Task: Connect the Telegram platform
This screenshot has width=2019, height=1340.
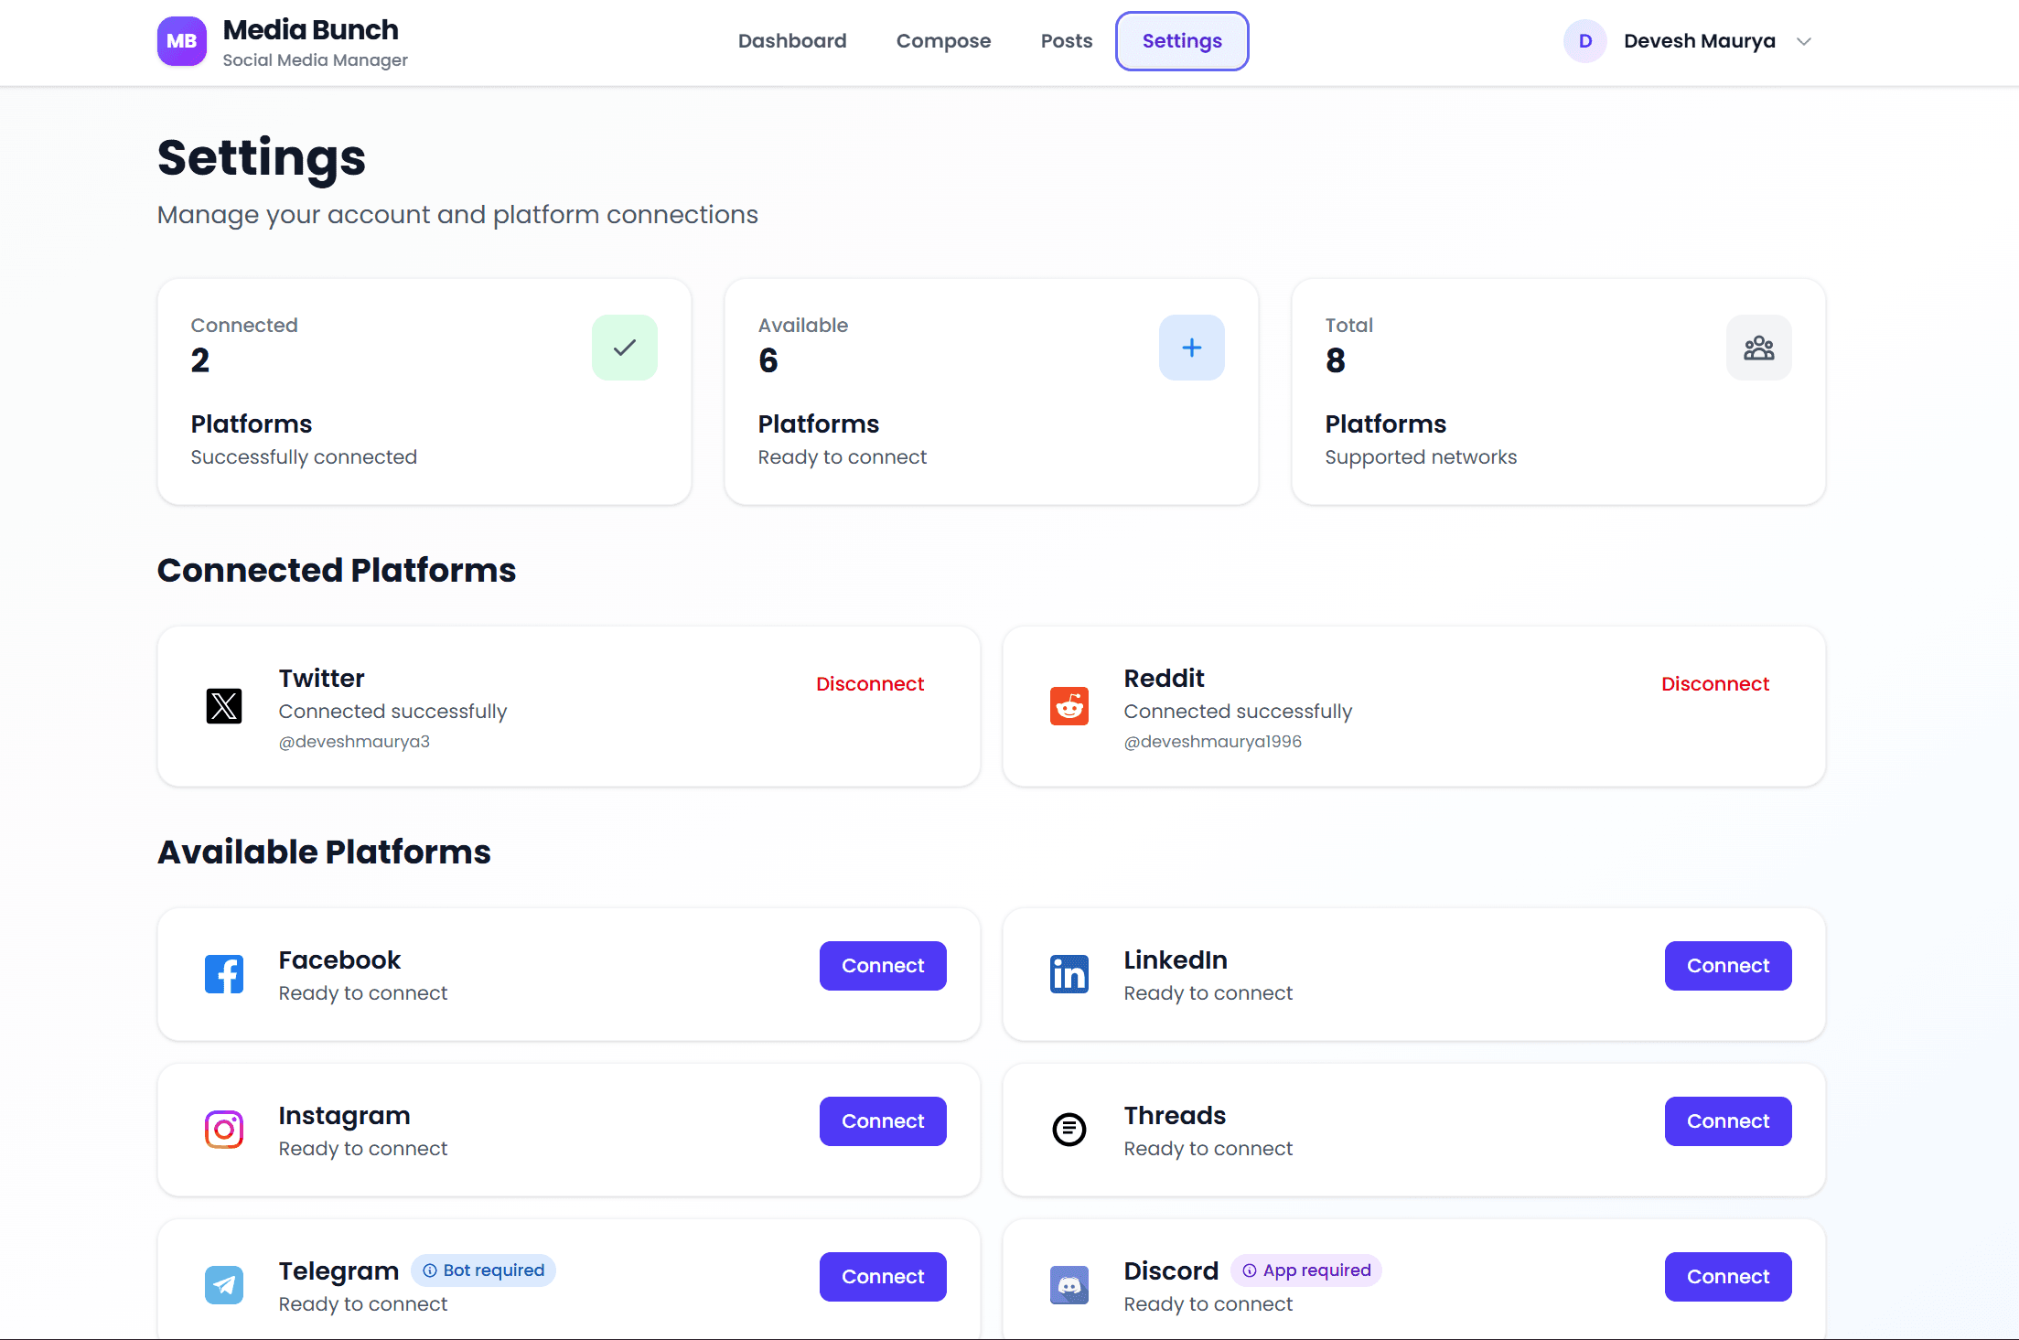Action: click(x=883, y=1277)
